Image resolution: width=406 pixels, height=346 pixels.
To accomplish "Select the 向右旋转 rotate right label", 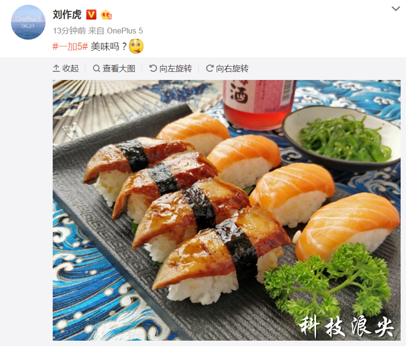I will point(232,69).
